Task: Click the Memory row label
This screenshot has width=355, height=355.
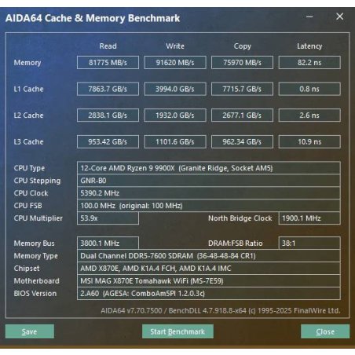Action: (27, 63)
